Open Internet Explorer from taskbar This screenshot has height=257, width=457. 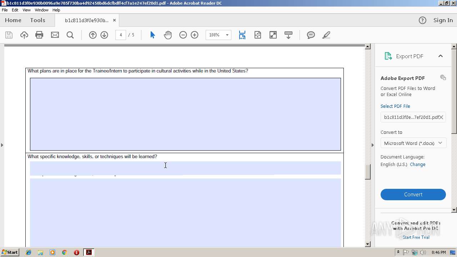pos(29,252)
